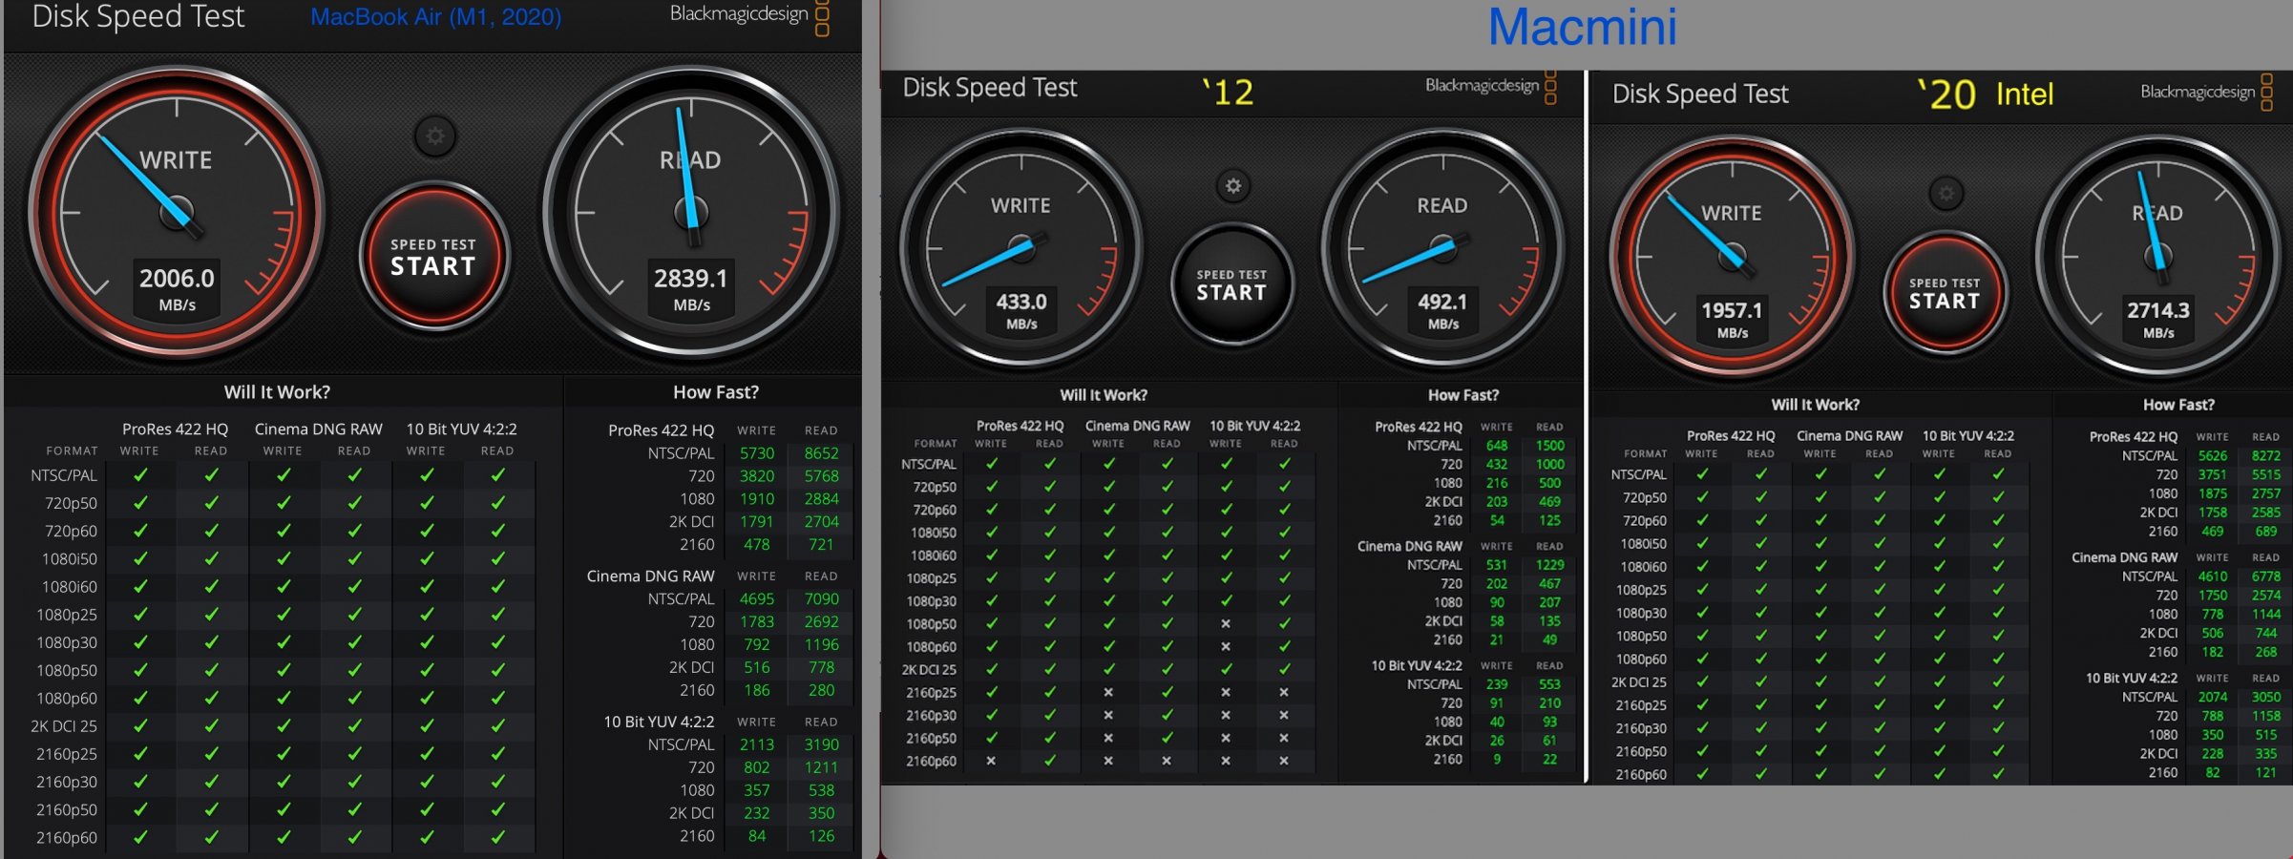Click the yellow '12 label
This screenshot has height=859, width=2293.
[1229, 93]
